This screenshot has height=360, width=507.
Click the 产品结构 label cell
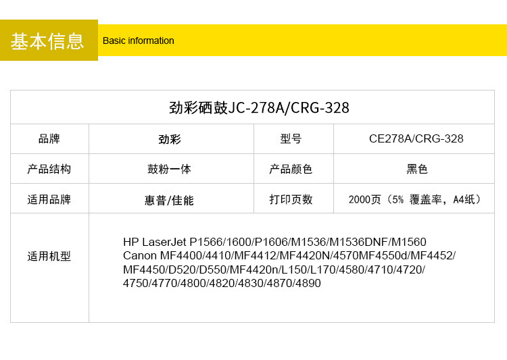coord(49,170)
